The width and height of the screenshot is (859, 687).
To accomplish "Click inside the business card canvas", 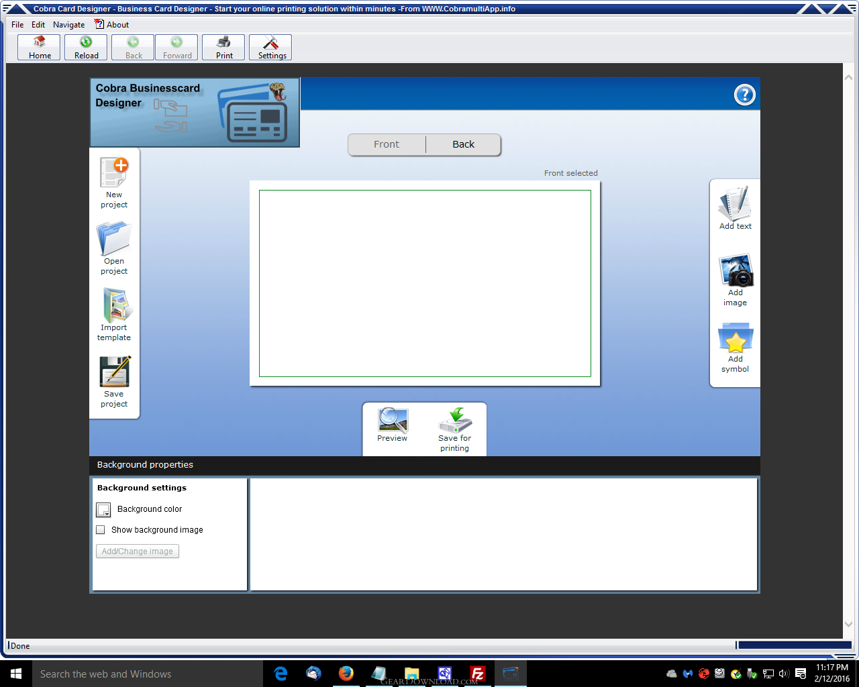I will 425,283.
